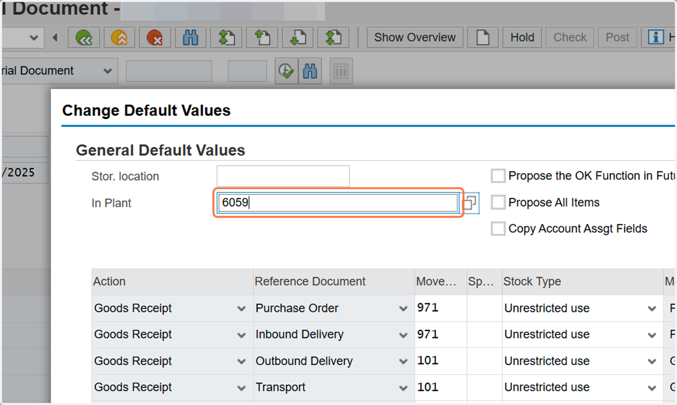The width and height of the screenshot is (677, 405).
Task: Click the yellow Exit up-arrow icon
Action: tap(119, 38)
